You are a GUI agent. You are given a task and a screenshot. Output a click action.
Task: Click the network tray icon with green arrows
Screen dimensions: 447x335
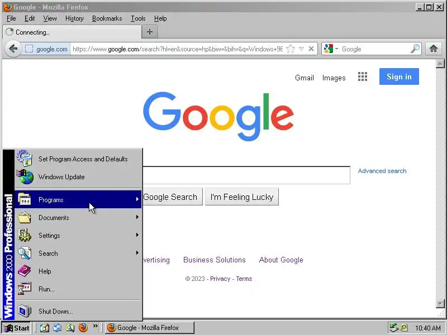394,328
